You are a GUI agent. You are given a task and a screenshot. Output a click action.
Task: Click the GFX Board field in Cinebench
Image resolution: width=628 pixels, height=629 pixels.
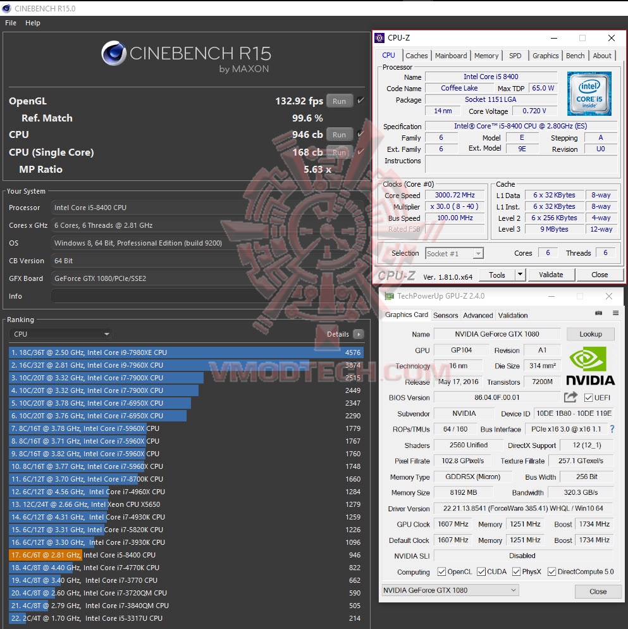click(207, 278)
